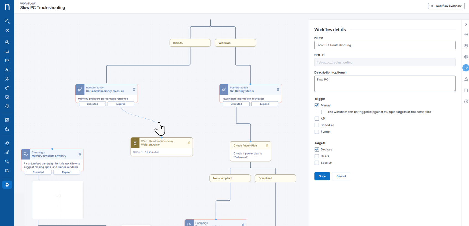Open settings gear in left sidebar
Image resolution: width=469 pixels, height=226 pixels.
(7, 185)
